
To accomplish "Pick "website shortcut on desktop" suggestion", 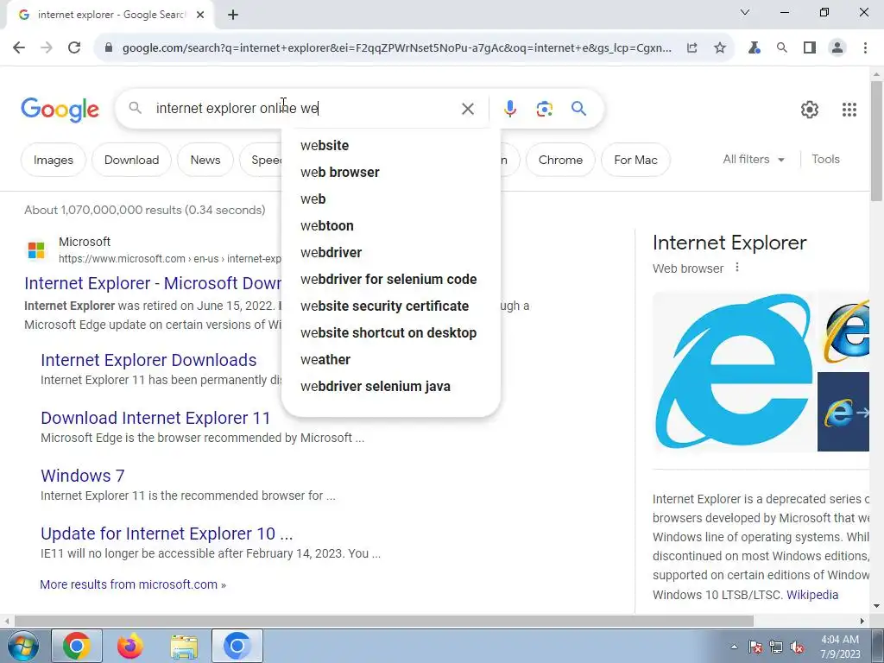I will (390, 332).
